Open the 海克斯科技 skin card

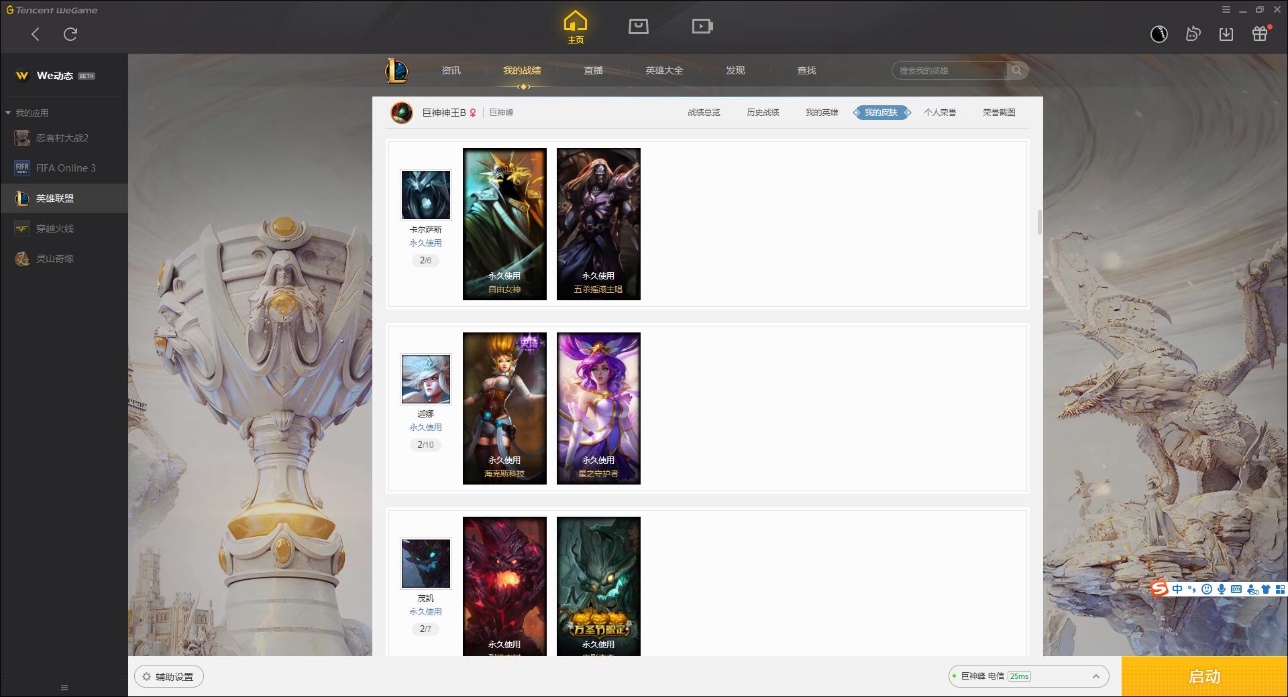504,408
